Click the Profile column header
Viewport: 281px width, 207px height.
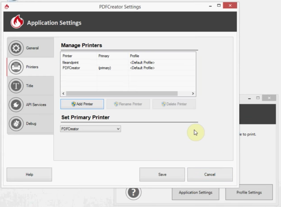point(134,56)
